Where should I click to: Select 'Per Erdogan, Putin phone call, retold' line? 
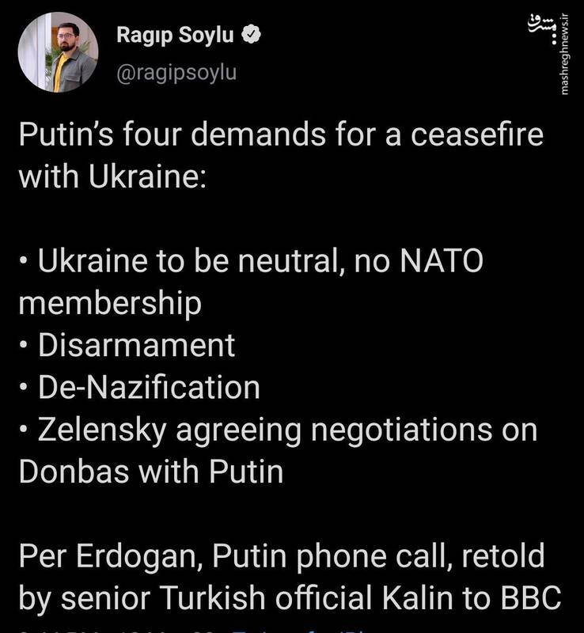(x=282, y=557)
